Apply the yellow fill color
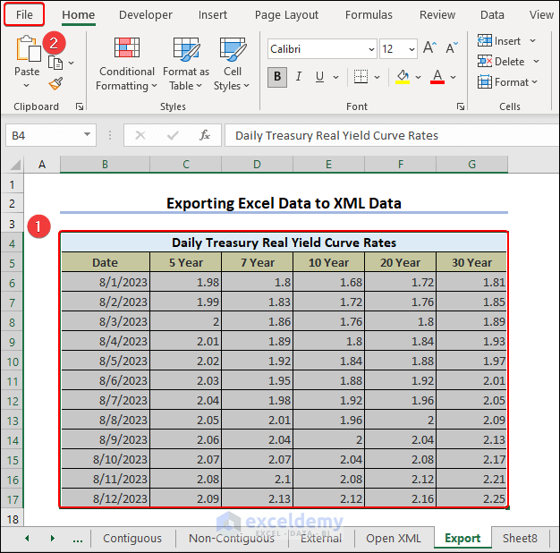 (403, 77)
